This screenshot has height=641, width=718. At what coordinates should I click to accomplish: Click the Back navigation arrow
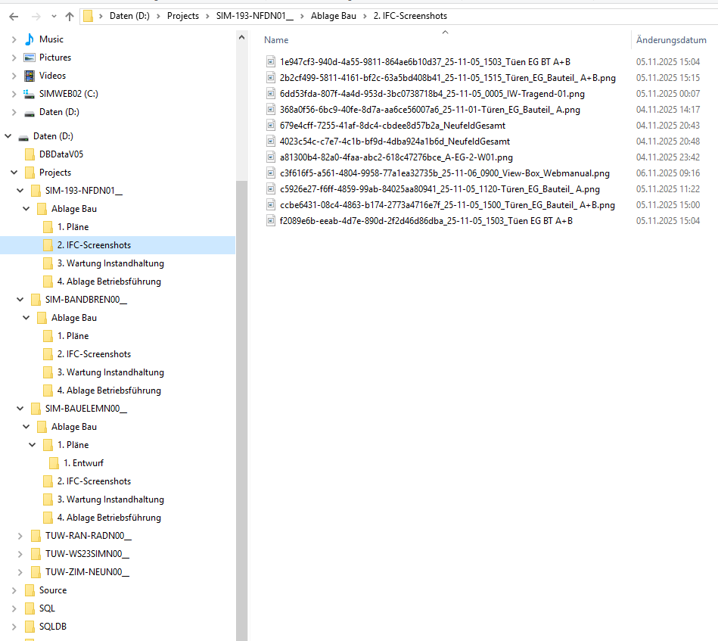coord(14,16)
